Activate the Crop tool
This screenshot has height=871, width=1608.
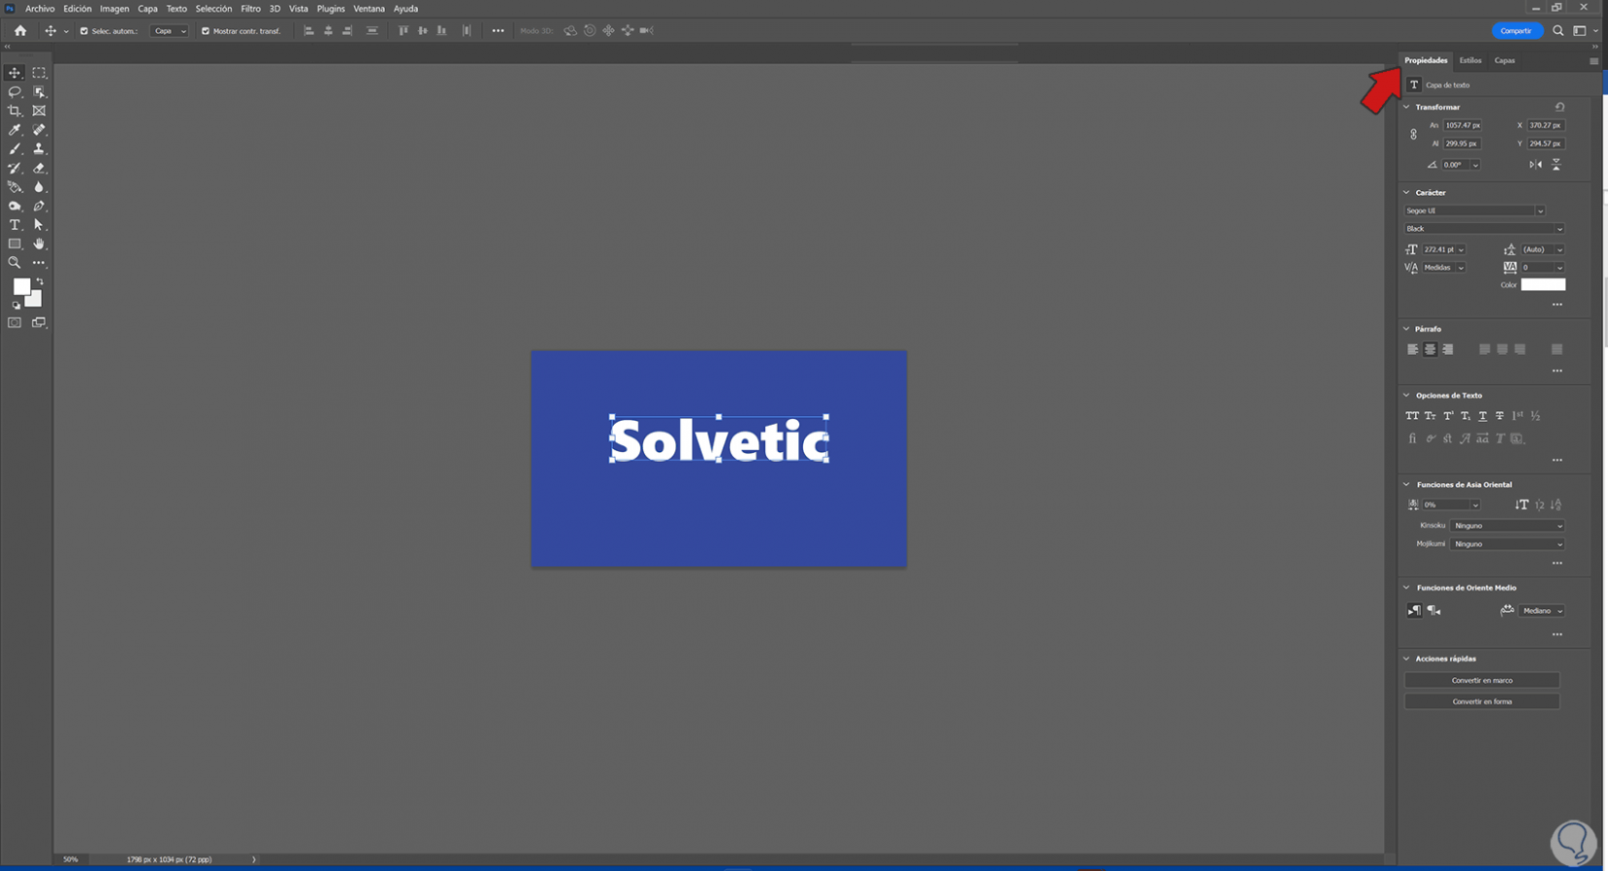point(15,111)
